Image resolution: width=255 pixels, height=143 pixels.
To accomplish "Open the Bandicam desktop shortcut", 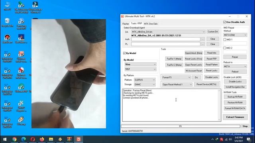I will click(x=7, y=39).
